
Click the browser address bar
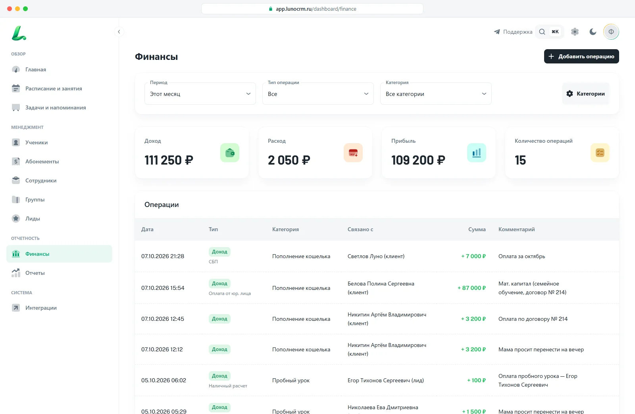point(312,9)
